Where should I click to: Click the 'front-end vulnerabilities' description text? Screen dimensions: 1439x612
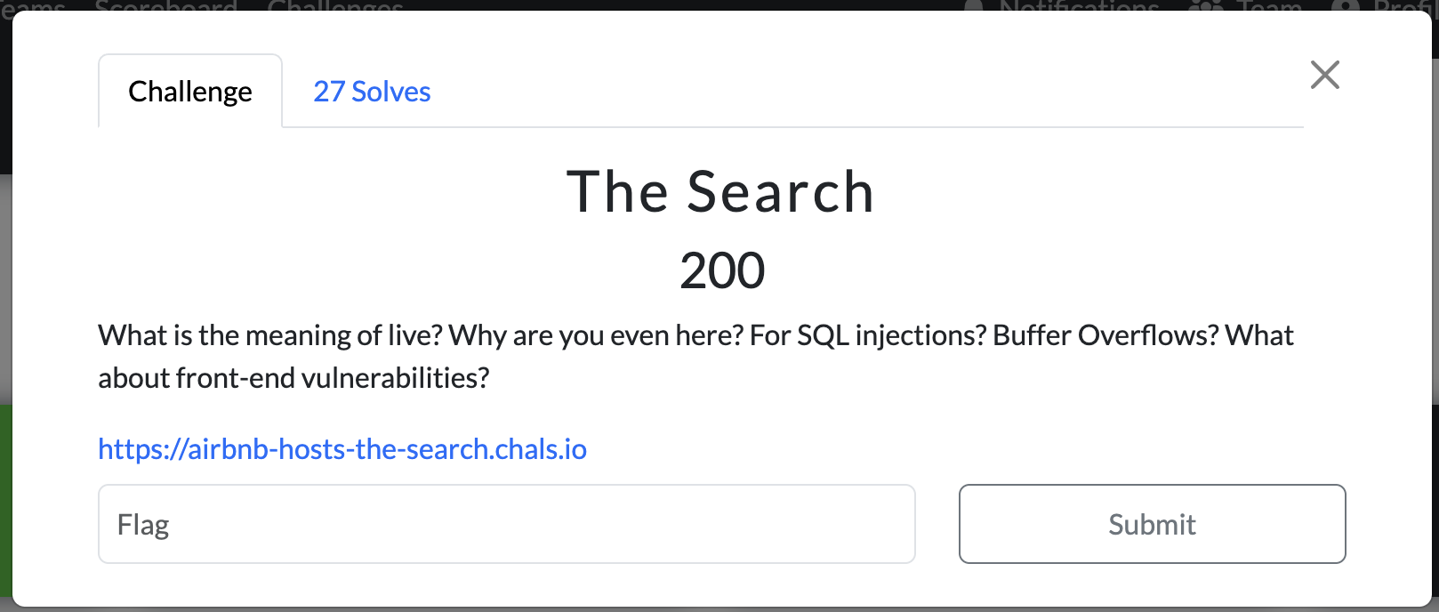point(293,378)
